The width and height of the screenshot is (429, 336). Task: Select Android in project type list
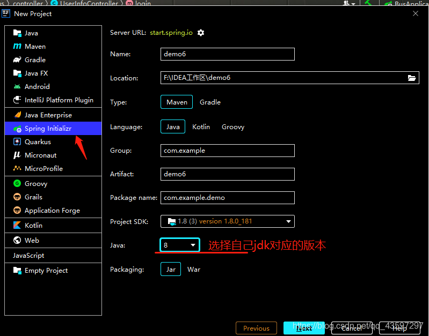pyautogui.click(x=53, y=86)
